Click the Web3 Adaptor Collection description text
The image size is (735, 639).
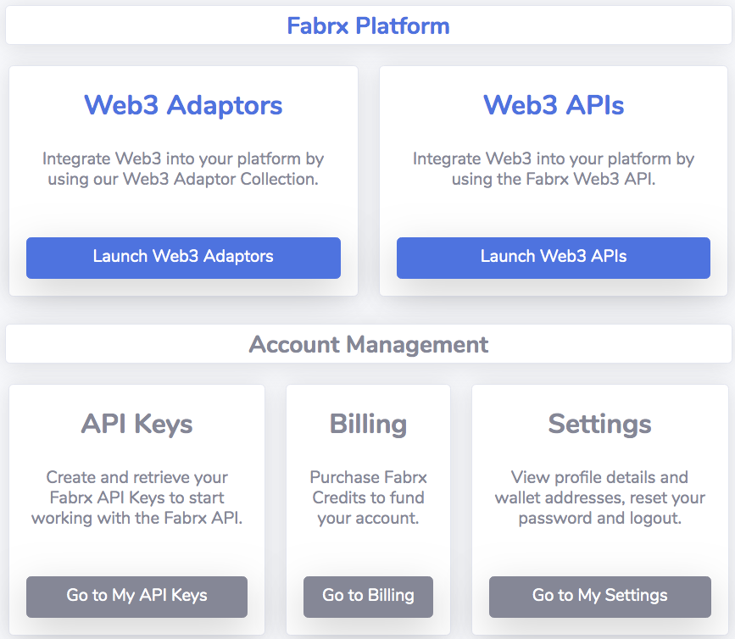[x=183, y=169]
